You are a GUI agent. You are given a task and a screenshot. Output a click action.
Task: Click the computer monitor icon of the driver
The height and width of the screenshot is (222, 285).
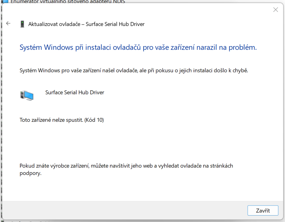pos(27,95)
